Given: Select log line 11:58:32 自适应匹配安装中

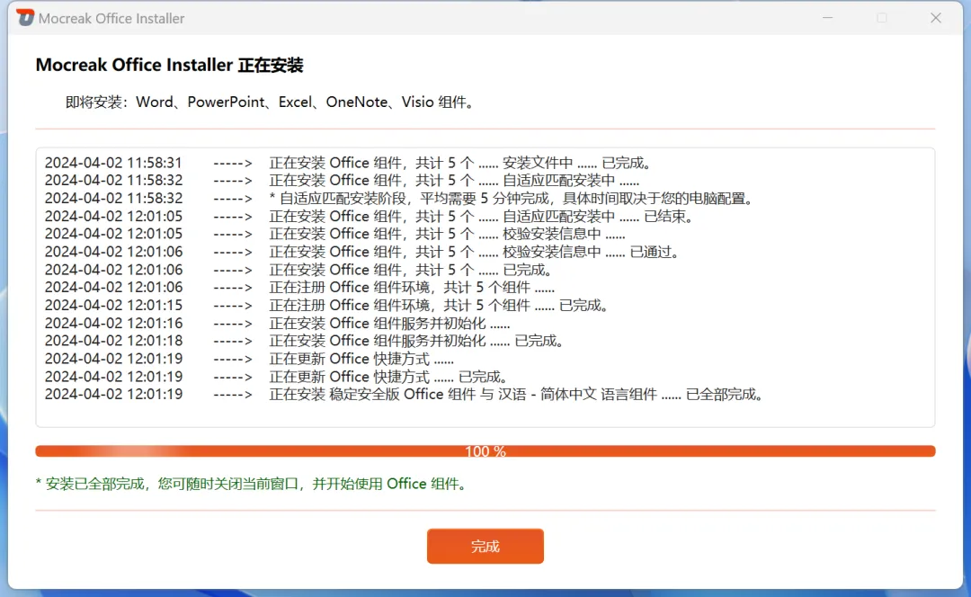Looking at the screenshot, I should click(x=342, y=180).
